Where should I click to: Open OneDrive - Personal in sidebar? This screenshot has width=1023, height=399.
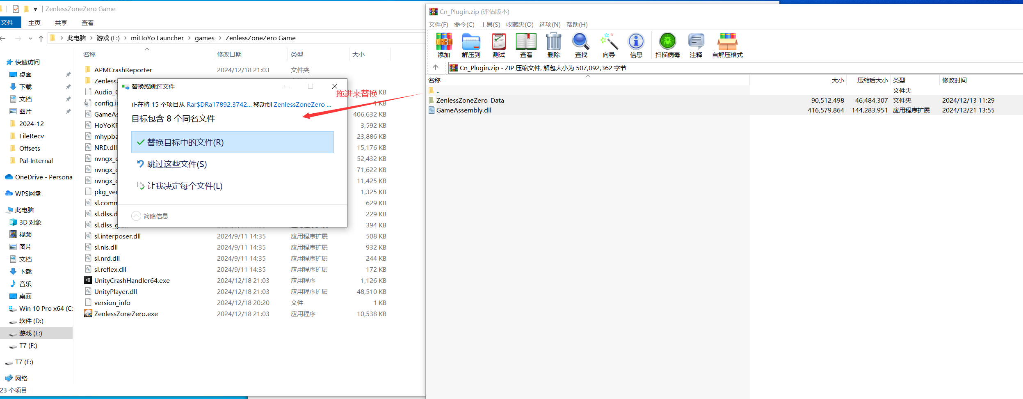tap(39, 177)
